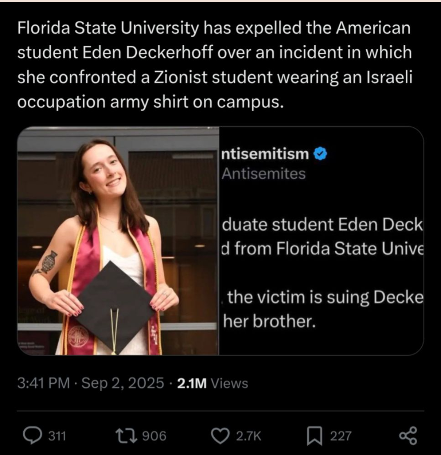
Task: Click the 227 bookmarks count
Action: coord(340,436)
